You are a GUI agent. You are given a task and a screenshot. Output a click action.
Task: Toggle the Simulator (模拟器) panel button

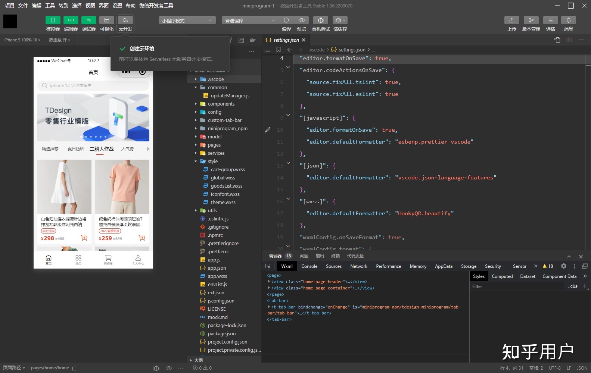tap(53, 20)
